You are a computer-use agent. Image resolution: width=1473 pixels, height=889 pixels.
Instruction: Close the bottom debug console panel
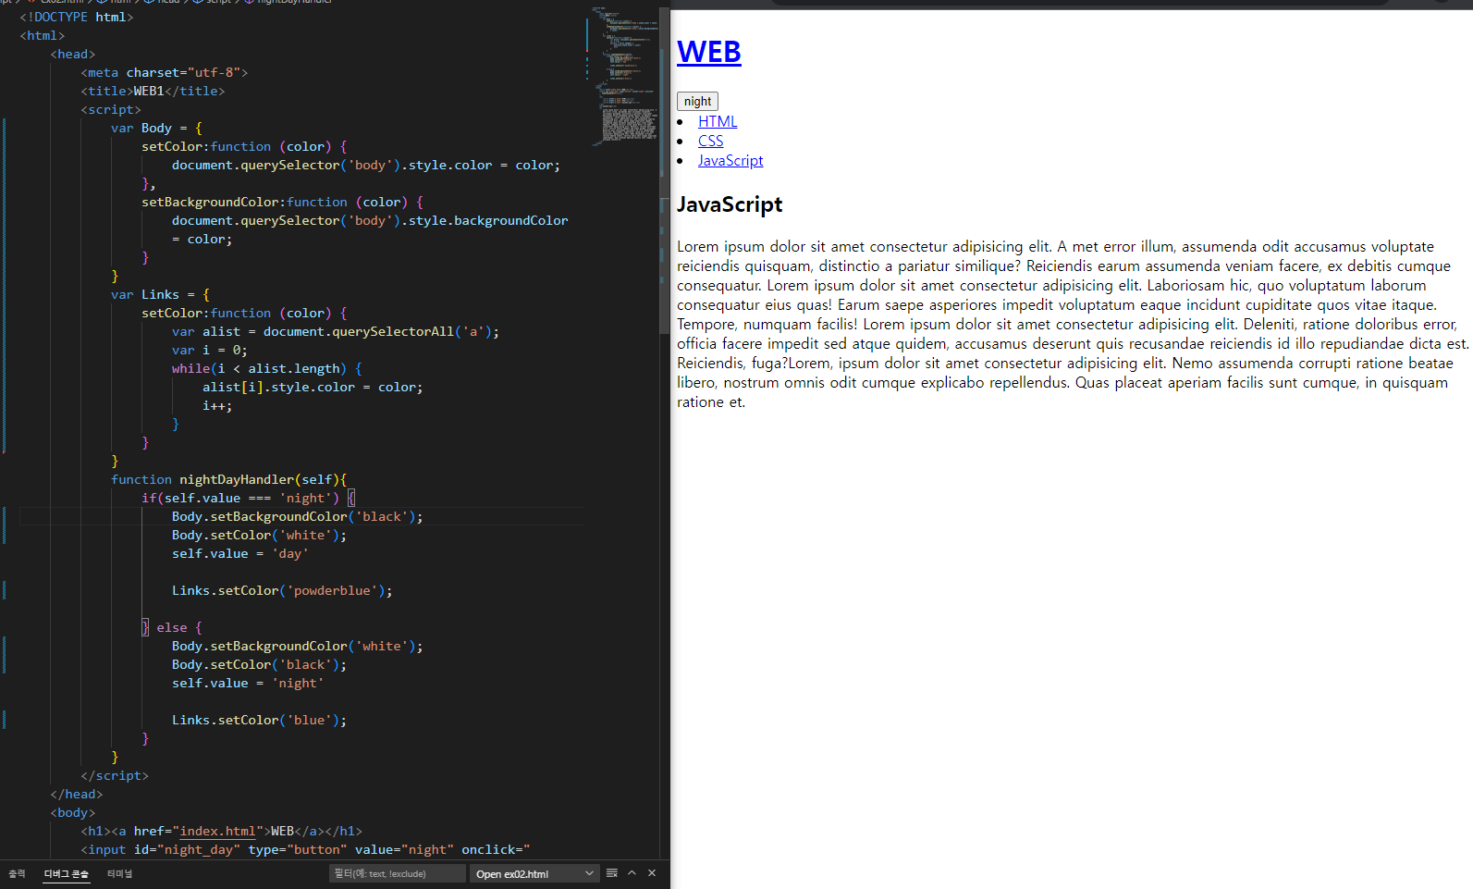coord(652,872)
